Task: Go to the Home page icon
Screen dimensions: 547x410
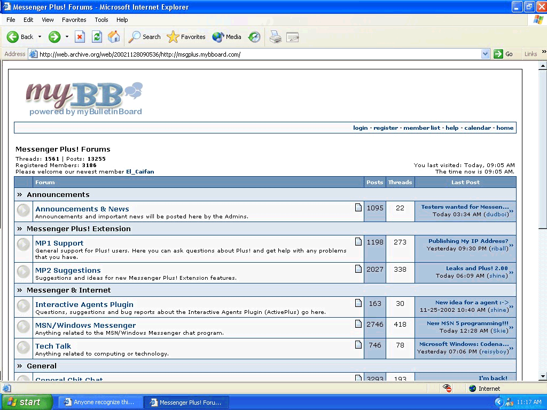Action: click(x=114, y=37)
